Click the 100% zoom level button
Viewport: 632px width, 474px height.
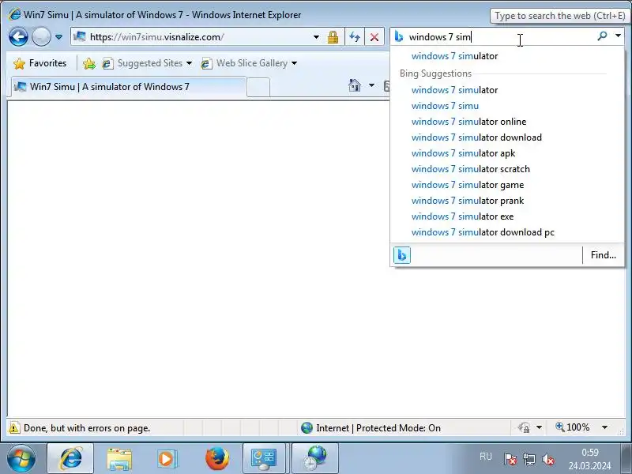pyautogui.click(x=572, y=427)
